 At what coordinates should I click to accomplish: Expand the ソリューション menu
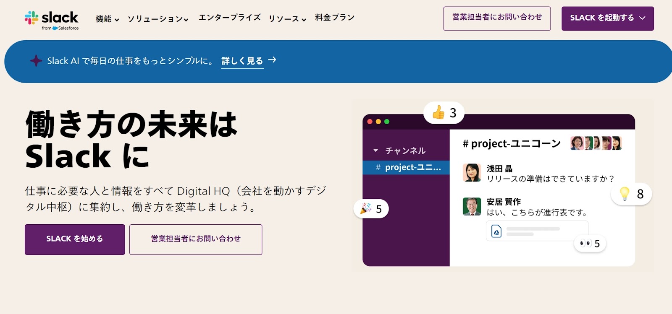[x=158, y=18]
